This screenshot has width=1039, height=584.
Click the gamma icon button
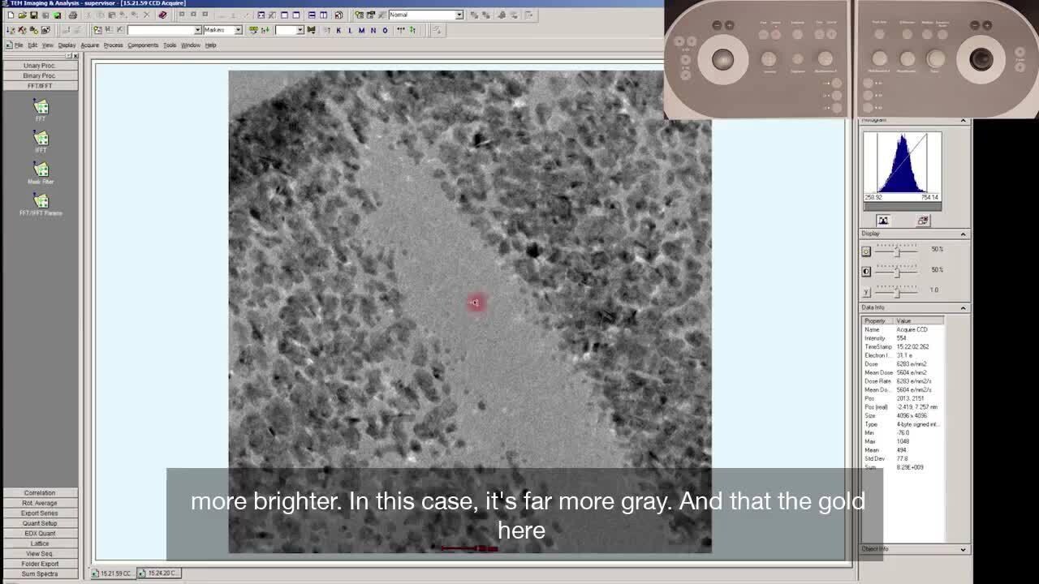(x=866, y=291)
